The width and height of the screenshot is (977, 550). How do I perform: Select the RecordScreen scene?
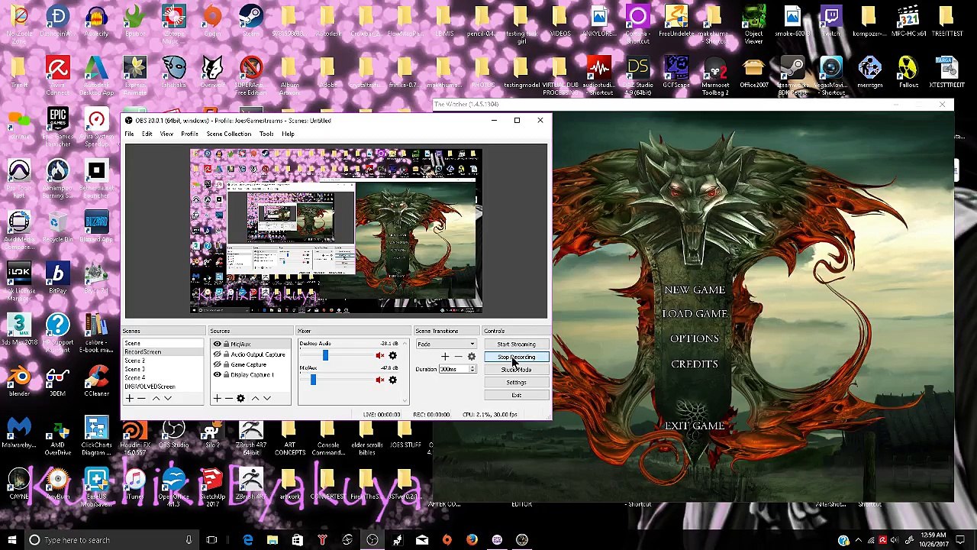tap(163, 352)
